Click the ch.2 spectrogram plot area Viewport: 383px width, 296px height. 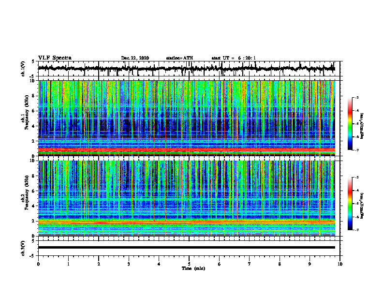(x=186, y=198)
